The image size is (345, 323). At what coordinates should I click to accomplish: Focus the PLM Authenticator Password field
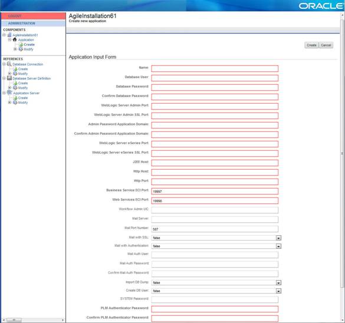click(215, 309)
